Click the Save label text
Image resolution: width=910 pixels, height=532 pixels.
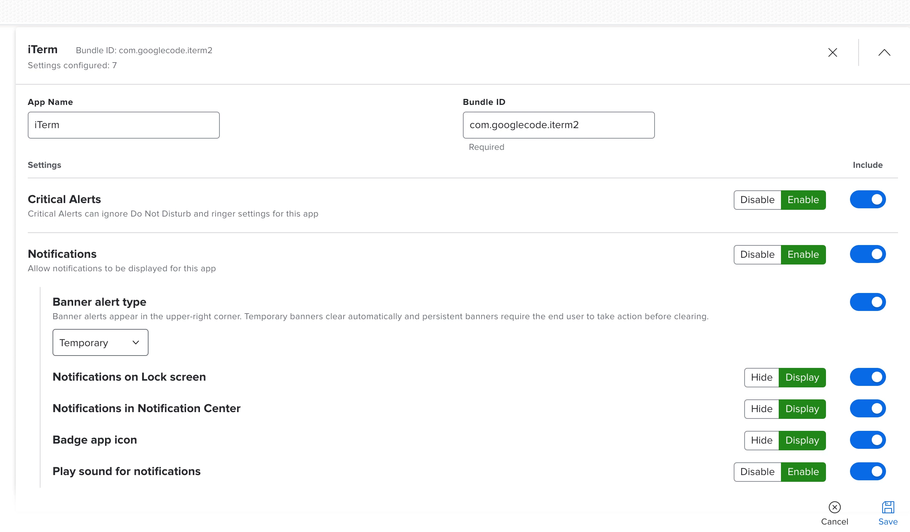[888, 522]
